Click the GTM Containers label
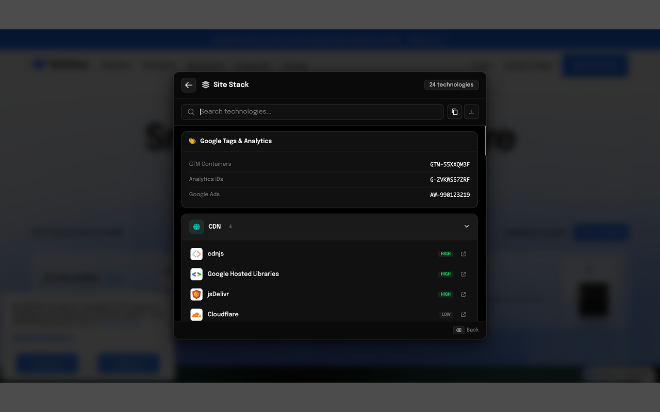Image resolution: width=660 pixels, height=412 pixels. [210, 164]
